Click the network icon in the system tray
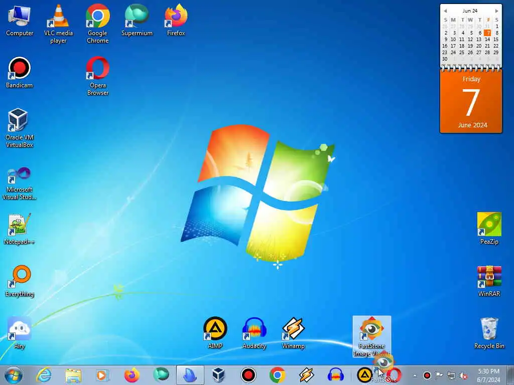Image resolution: width=514 pixels, height=385 pixels. click(451, 376)
